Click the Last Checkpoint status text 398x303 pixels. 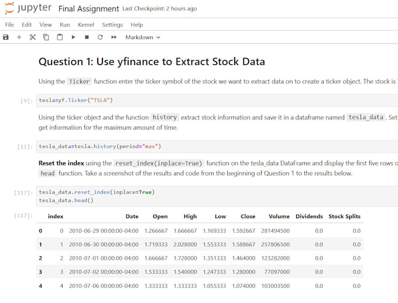tap(160, 9)
